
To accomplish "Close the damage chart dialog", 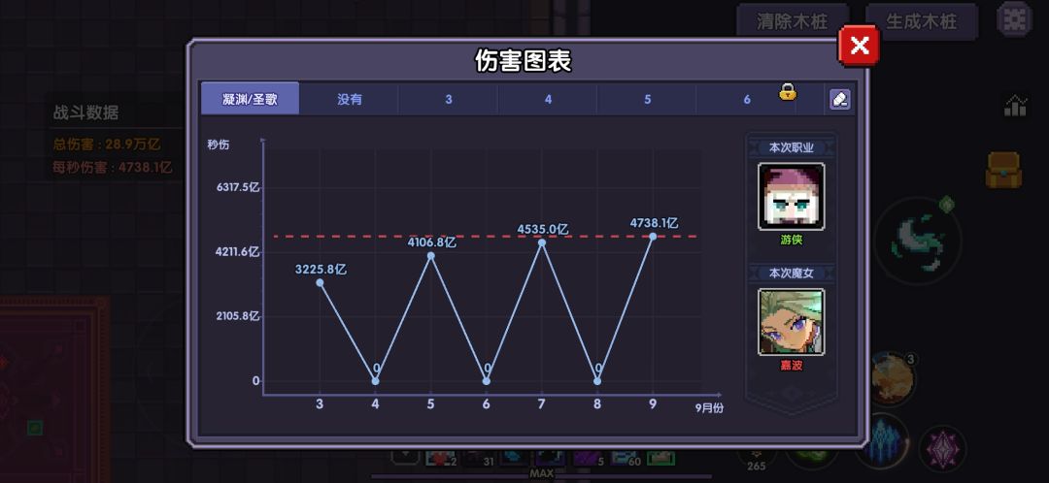I will (x=859, y=46).
